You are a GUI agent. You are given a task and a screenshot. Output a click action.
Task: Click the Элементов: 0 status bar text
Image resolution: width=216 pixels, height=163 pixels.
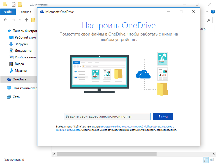pyautogui.click(x=14, y=160)
